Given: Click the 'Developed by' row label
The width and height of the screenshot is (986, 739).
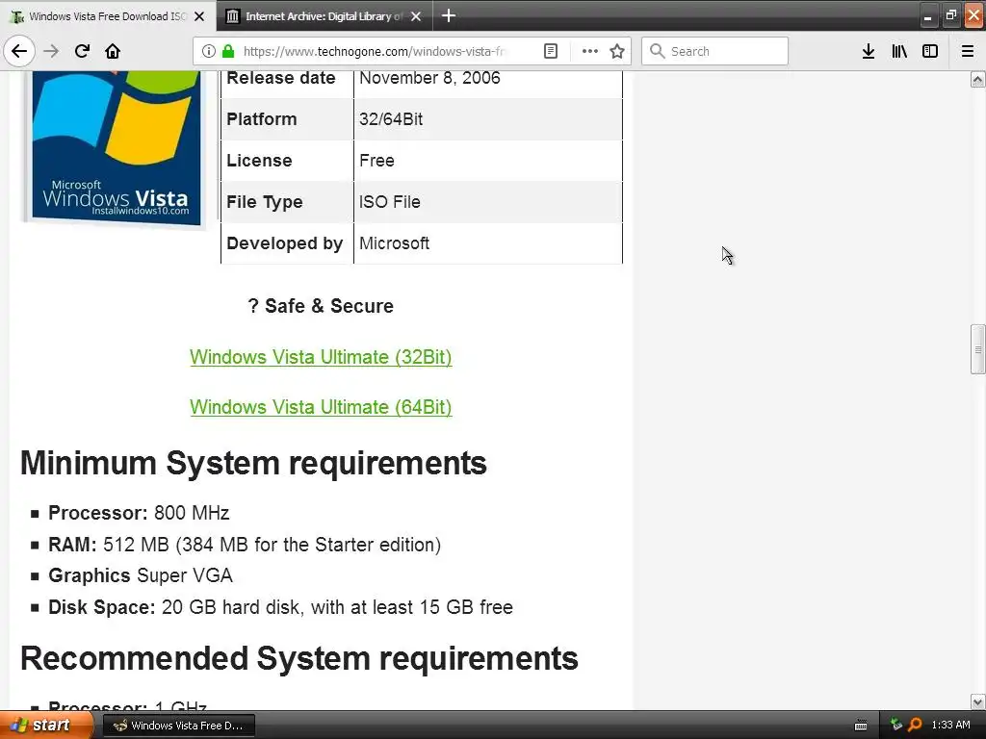Looking at the screenshot, I should point(285,243).
